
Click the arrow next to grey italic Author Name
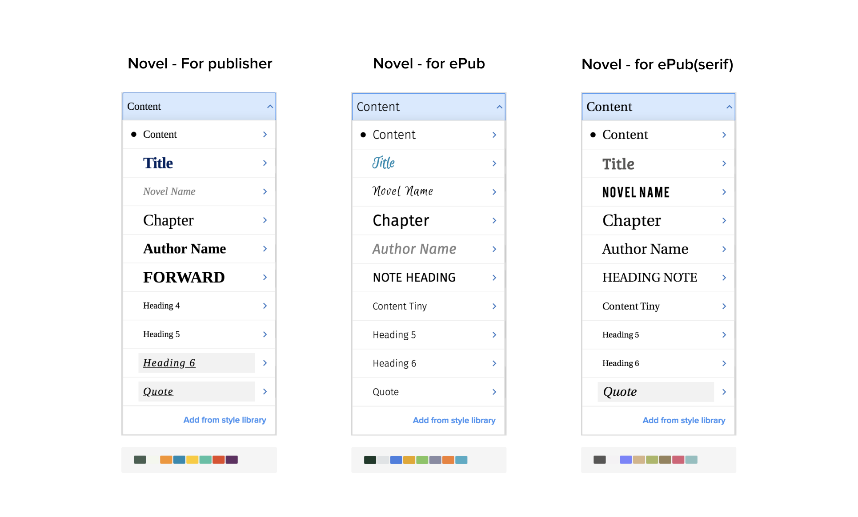(494, 249)
